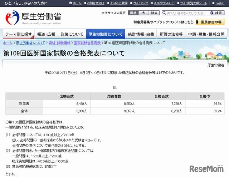Click the 御意見募集やパブリックコメントはこちら text

pos(164,22)
